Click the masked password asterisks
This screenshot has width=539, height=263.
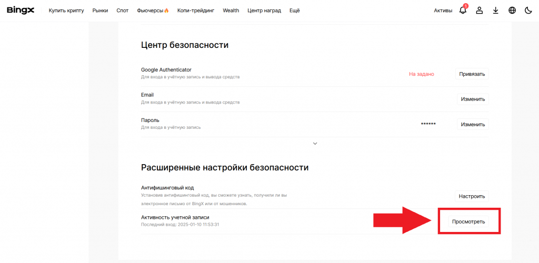coord(428,124)
